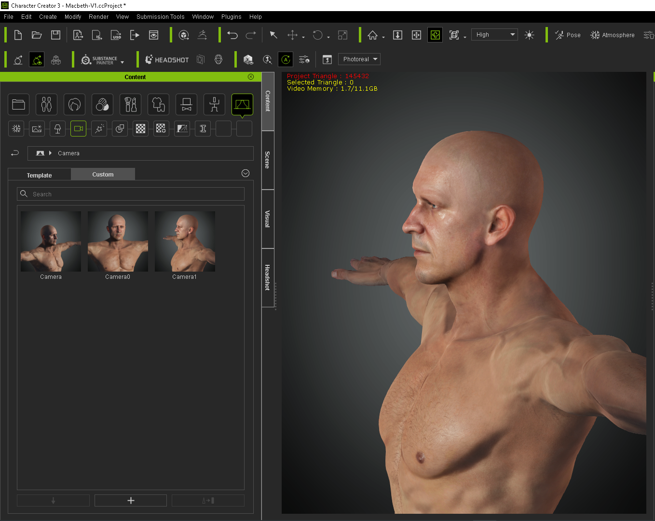This screenshot has height=521, width=655.
Task: Expand the content panel options chevron
Action: (x=246, y=173)
